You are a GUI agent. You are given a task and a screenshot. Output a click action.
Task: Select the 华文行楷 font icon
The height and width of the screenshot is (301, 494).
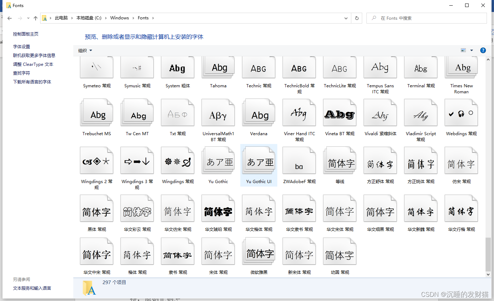[x=461, y=208]
